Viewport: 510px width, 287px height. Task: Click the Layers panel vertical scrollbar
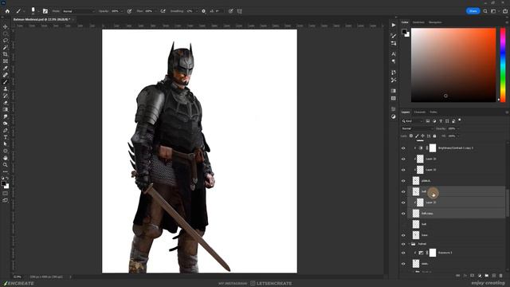coord(508,203)
